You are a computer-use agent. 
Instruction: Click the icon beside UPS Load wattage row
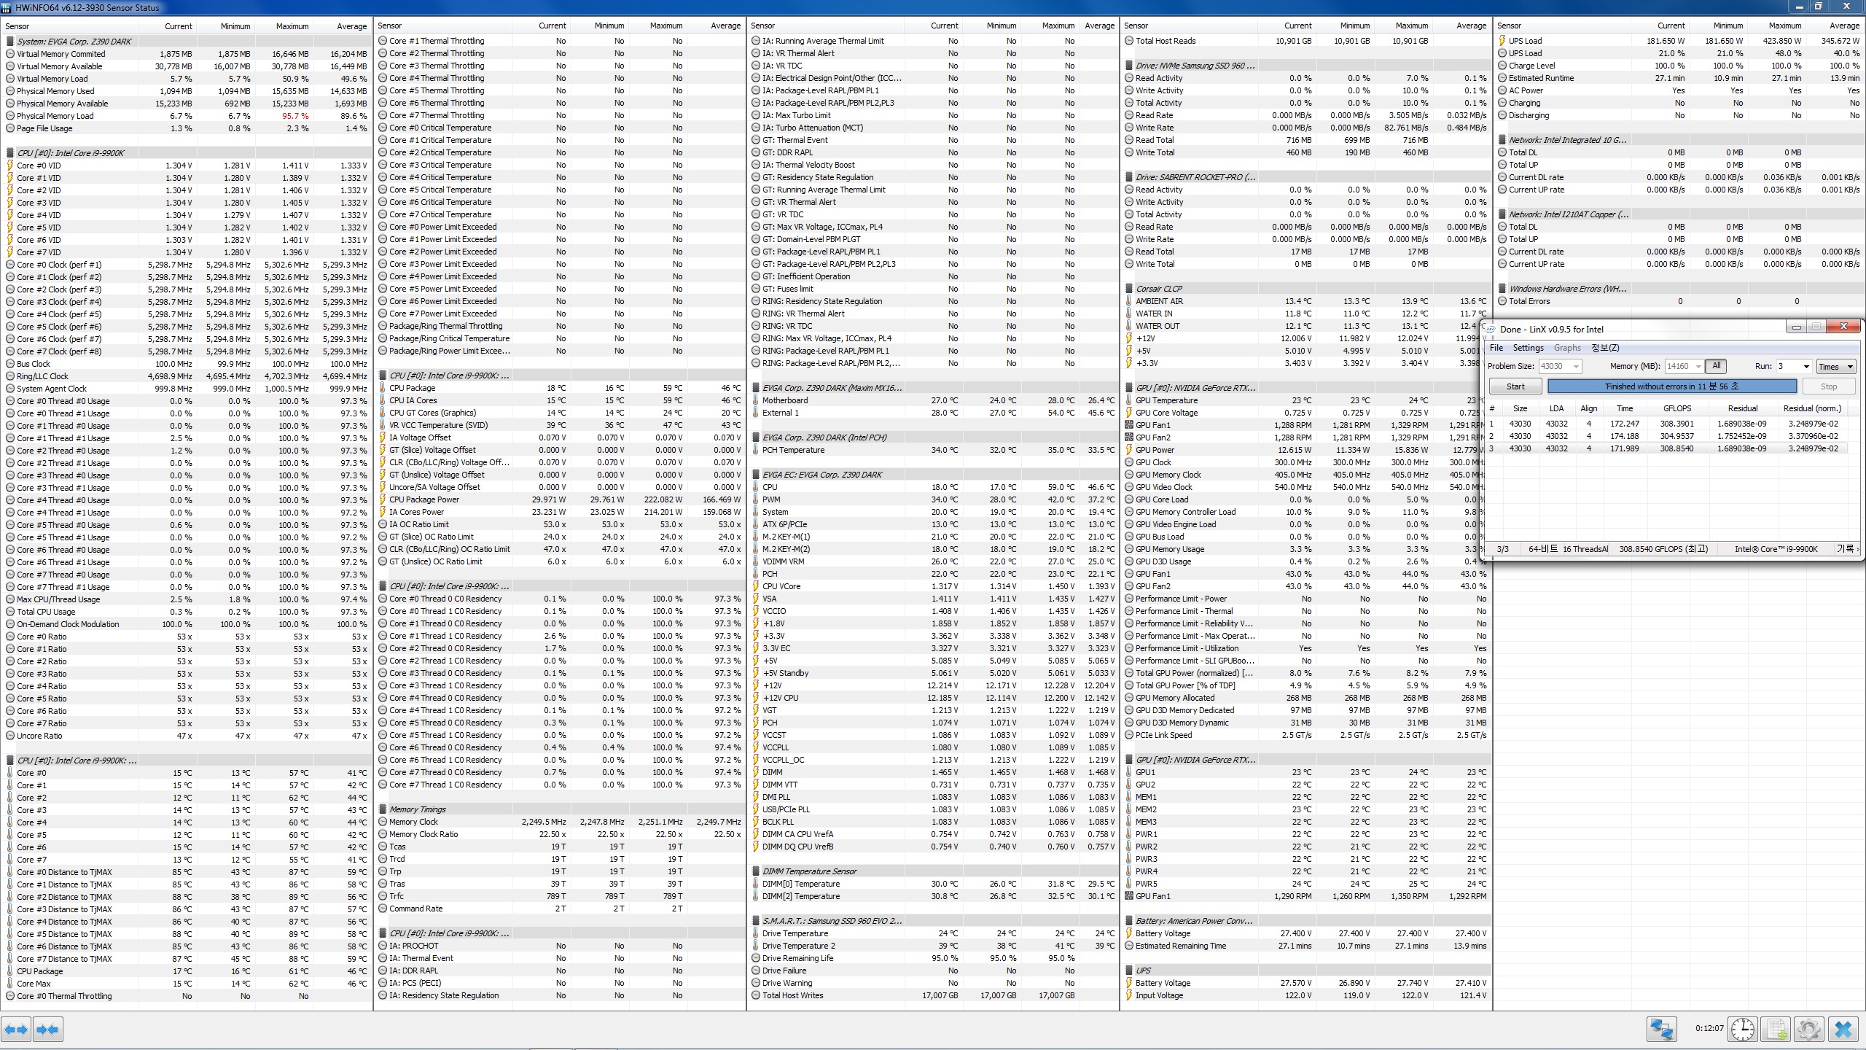point(1502,41)
